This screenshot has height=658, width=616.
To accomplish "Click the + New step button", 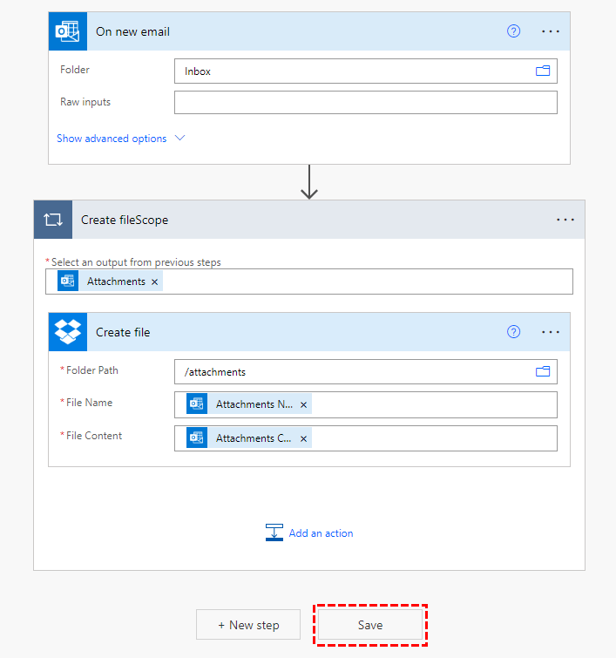I will [248, 625].
